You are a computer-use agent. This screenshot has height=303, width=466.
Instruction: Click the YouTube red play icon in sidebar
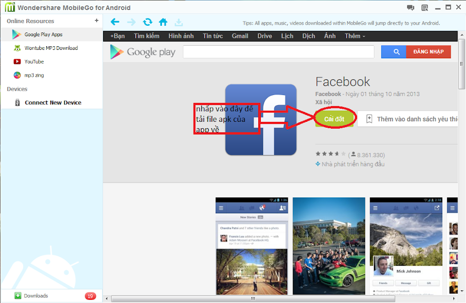17,62
